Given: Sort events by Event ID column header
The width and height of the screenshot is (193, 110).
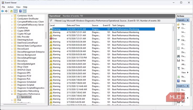Looking at the screenshot, I should point(106,25).
